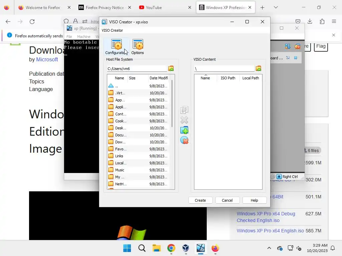Reload the page in Firefox
The width and height of the screenshot is (342, 256).
tap(32, 22)
